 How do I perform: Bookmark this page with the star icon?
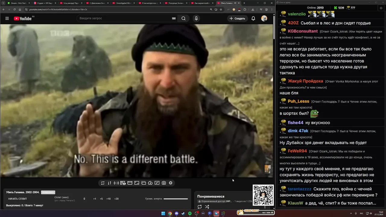[x=221, y=9]
